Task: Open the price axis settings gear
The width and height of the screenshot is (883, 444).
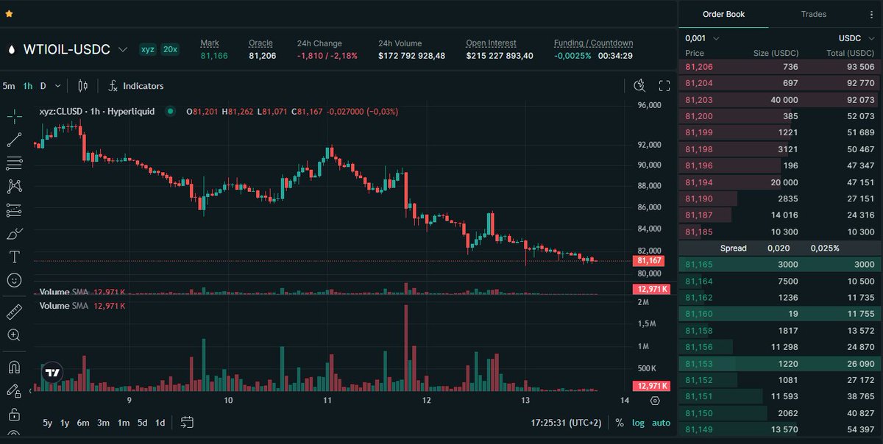Action: [655, 401]
